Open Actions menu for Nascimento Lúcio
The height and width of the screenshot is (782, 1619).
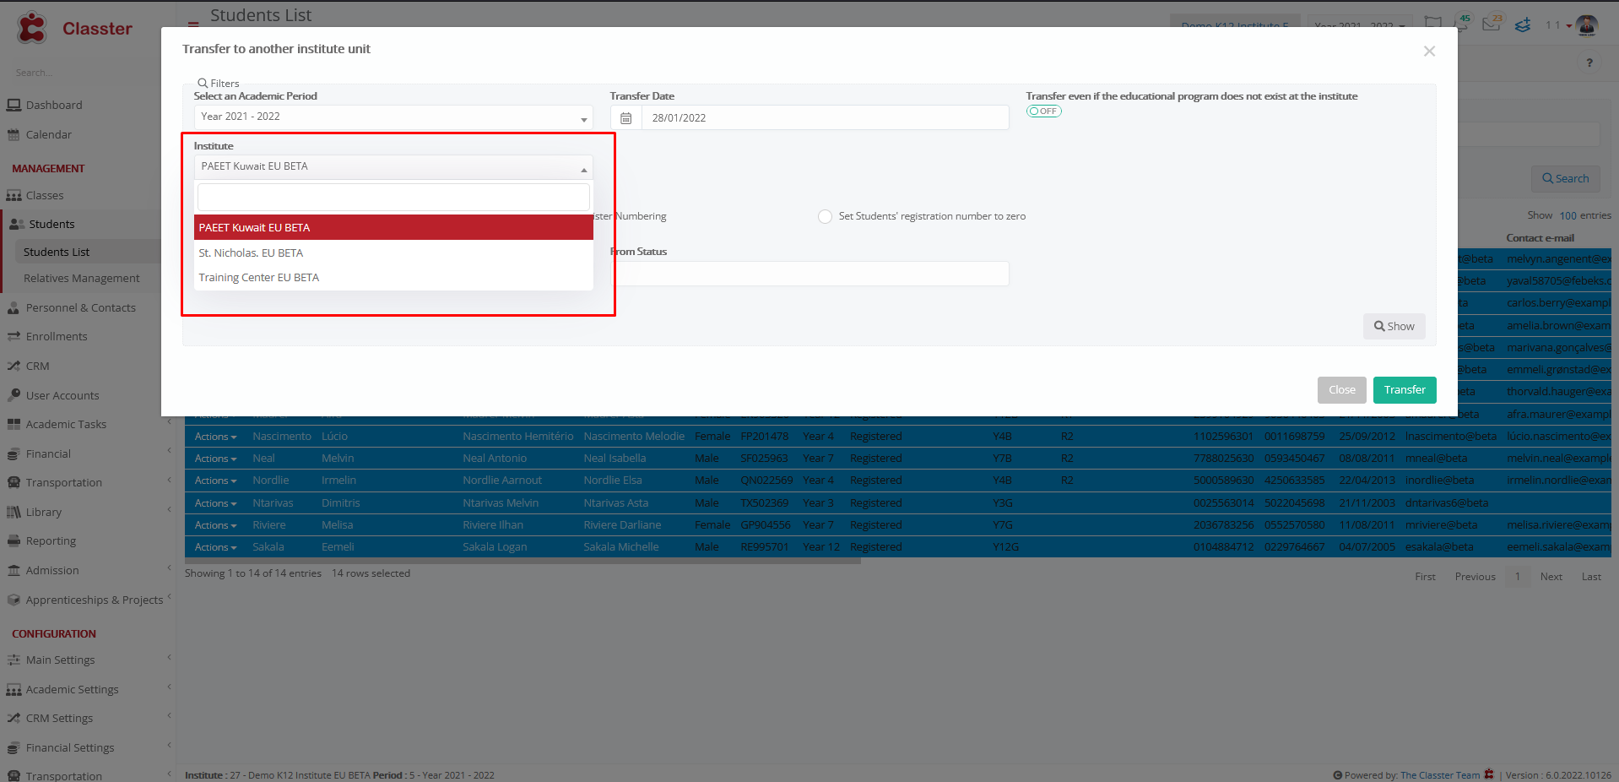click(215, 437)
